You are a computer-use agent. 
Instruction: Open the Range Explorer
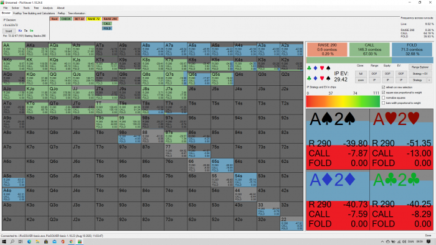[x=420, y=67]
